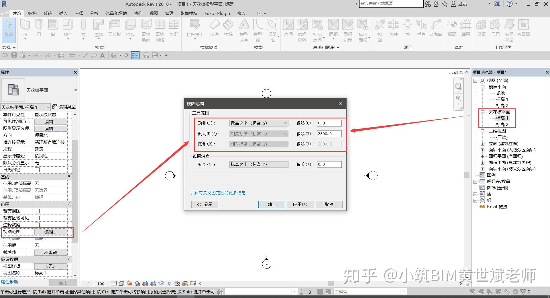
Task: Open the 修改 ribbon tab
Action: [x=241, y=13]
